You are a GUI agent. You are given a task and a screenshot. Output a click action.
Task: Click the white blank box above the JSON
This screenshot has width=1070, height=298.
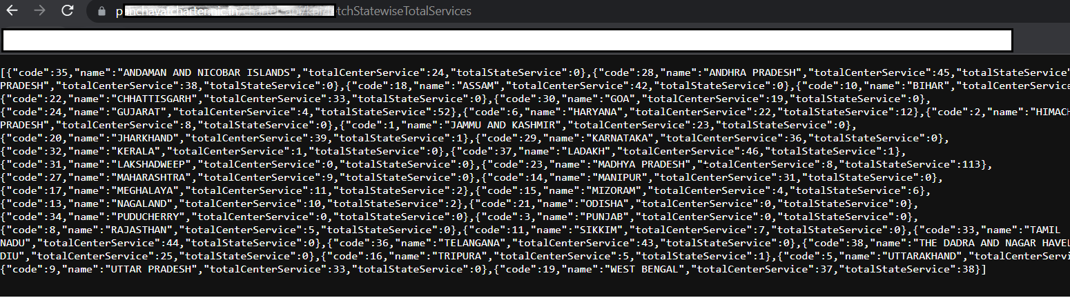[507, 41]
